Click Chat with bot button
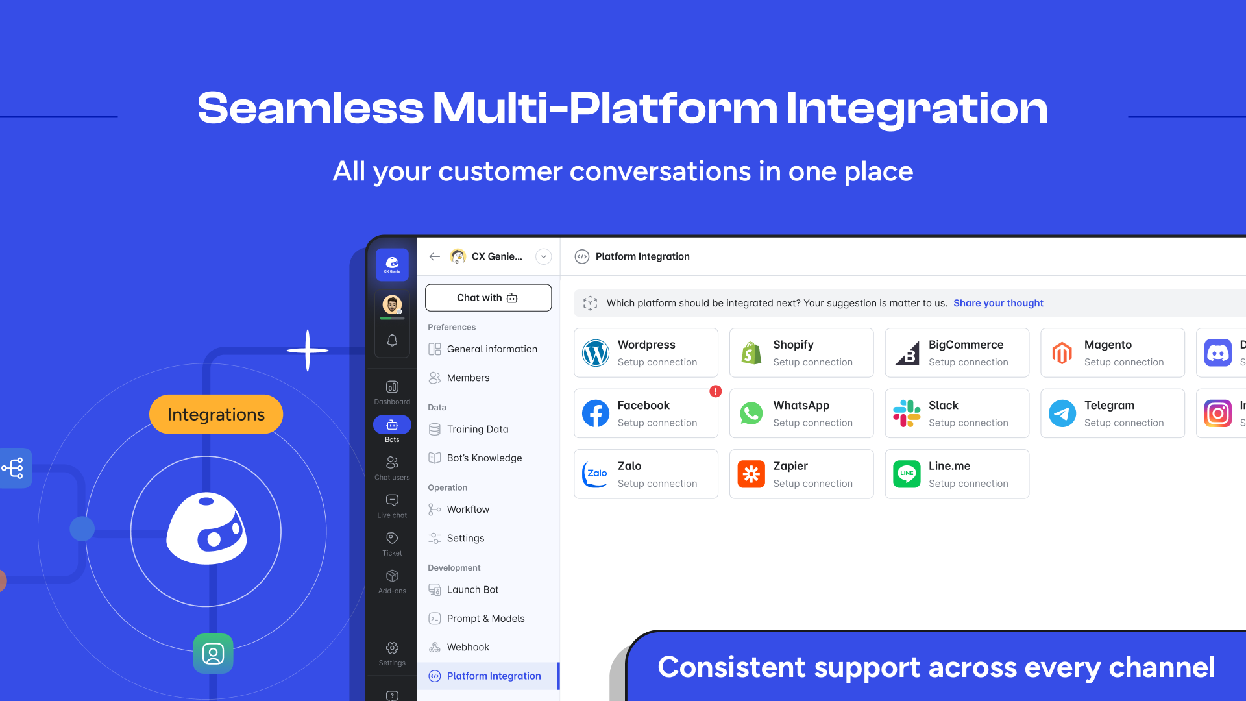Screen dimensions: 1246x701 click(x=488, y=297)
